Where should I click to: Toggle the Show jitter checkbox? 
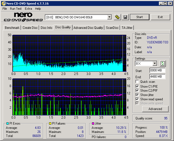coord(137,95)
